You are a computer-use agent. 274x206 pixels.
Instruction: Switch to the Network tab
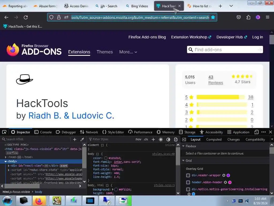(89, 132)
